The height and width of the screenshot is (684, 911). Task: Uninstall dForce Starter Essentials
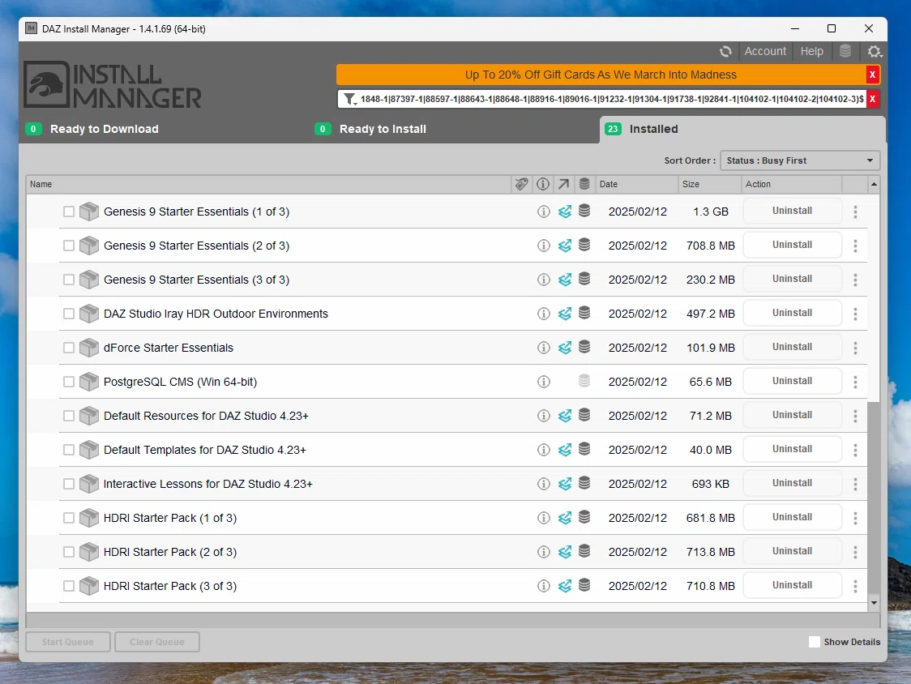pos(793,347)
